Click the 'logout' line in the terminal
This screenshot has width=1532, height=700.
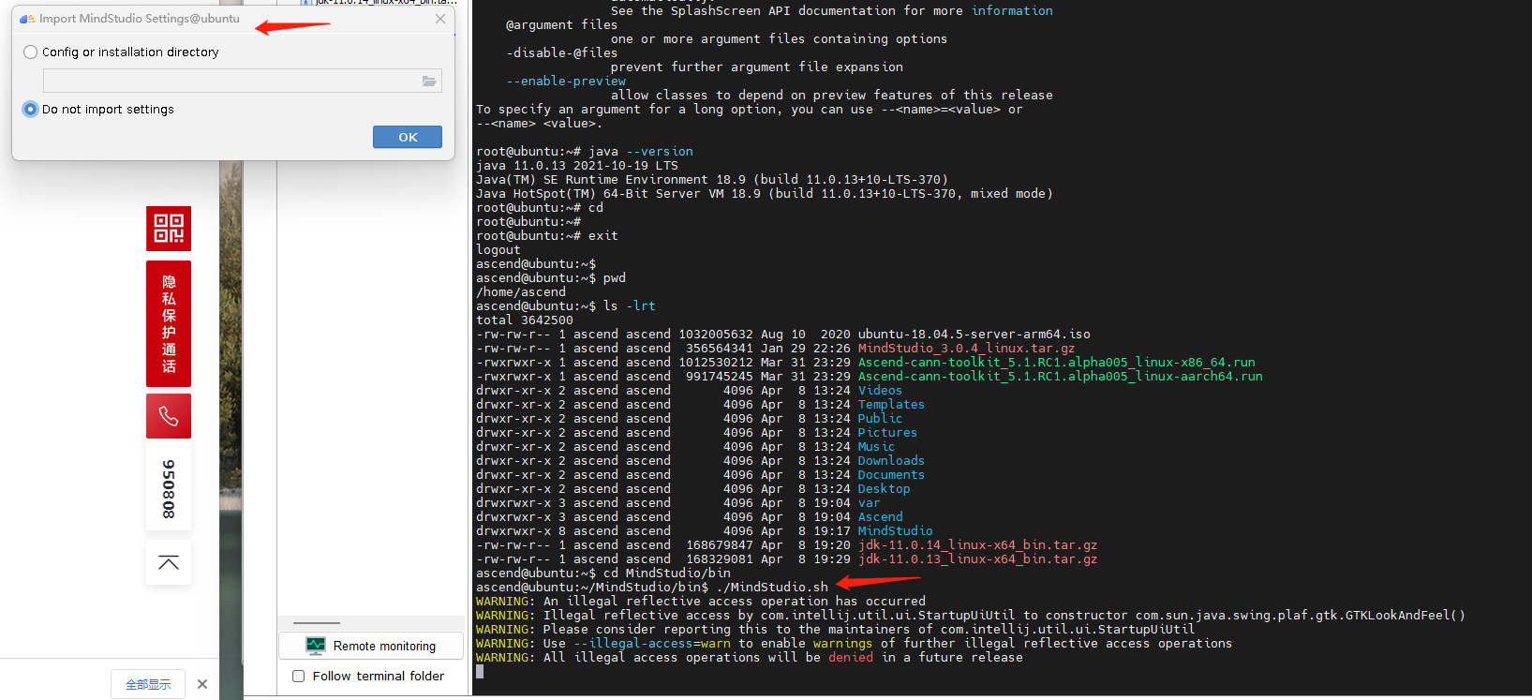click(498, 250)
